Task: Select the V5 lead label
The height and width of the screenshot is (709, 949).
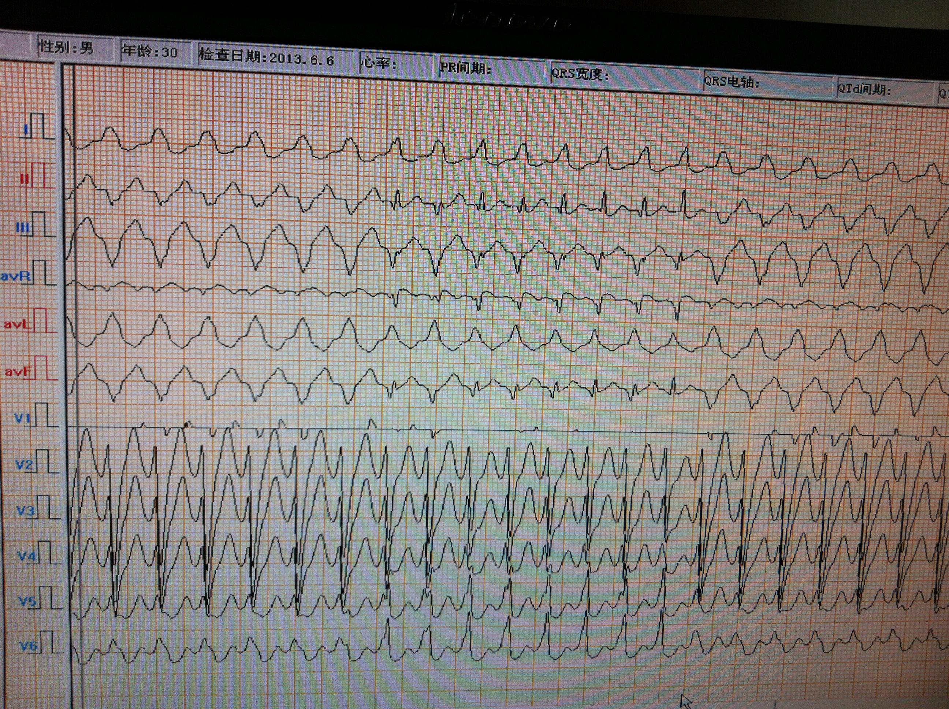Action: coord(28,601)
